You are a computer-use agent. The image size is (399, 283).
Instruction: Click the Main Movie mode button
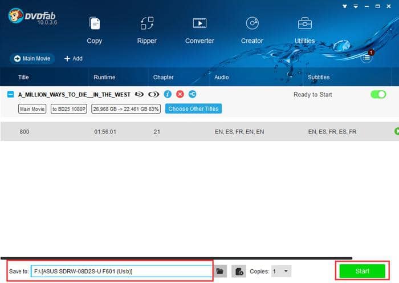[32, 59]
